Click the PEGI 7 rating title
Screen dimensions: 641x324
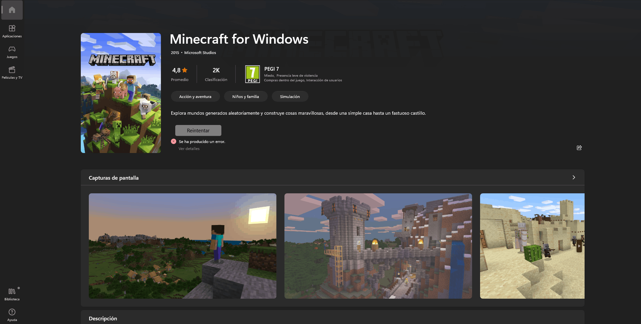[x=271, y=69]
